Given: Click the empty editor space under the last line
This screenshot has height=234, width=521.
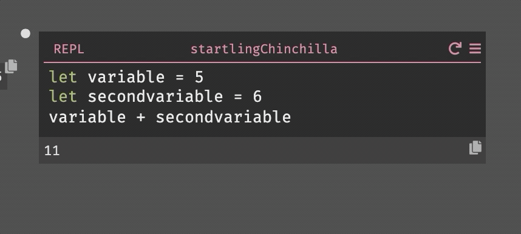Looking at the screenshot, I should click(x=262, y=131).
